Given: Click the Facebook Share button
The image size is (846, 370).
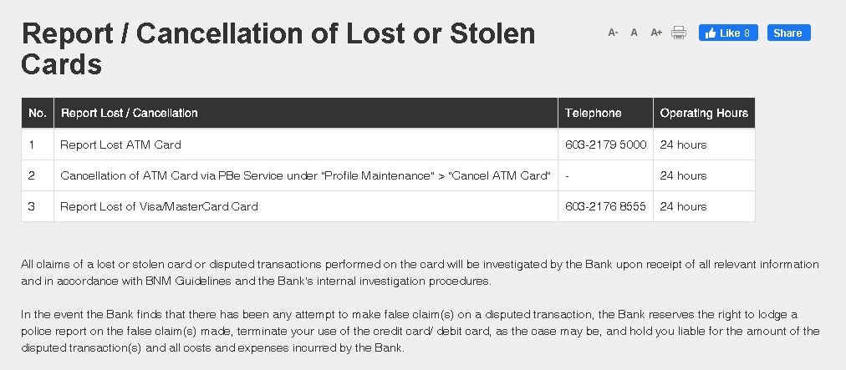Looking at the screenshot, I should [789, 33].
